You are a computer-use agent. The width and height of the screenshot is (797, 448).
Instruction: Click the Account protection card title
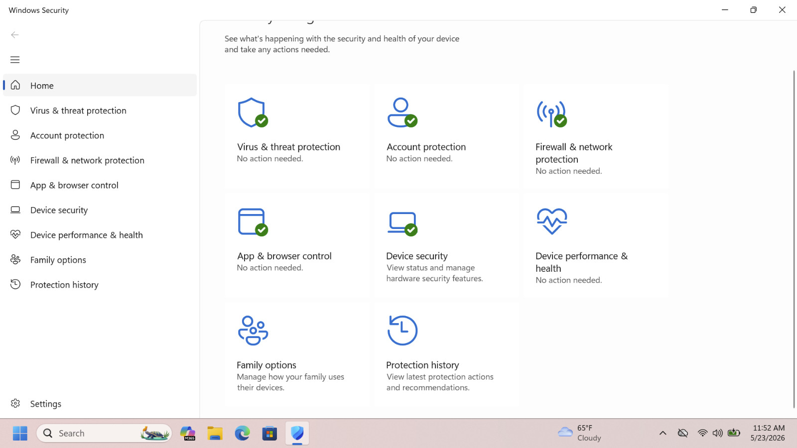[426, 147]
